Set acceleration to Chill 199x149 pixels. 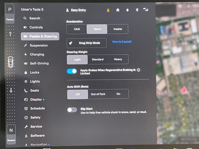pos(77,29)
